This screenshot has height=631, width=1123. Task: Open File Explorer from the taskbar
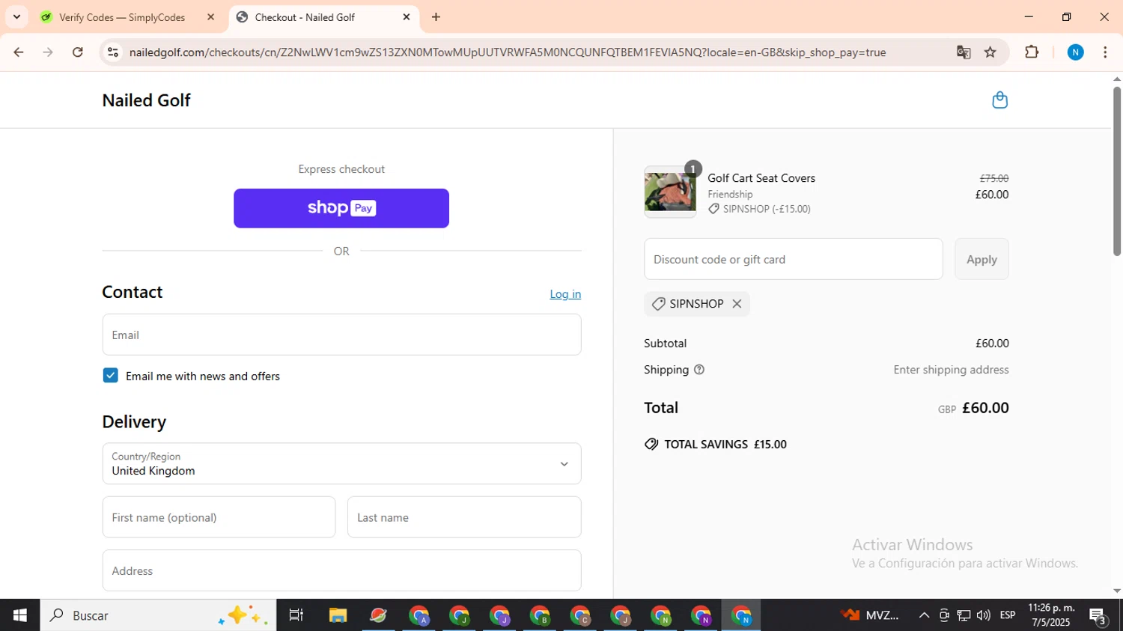338,615
